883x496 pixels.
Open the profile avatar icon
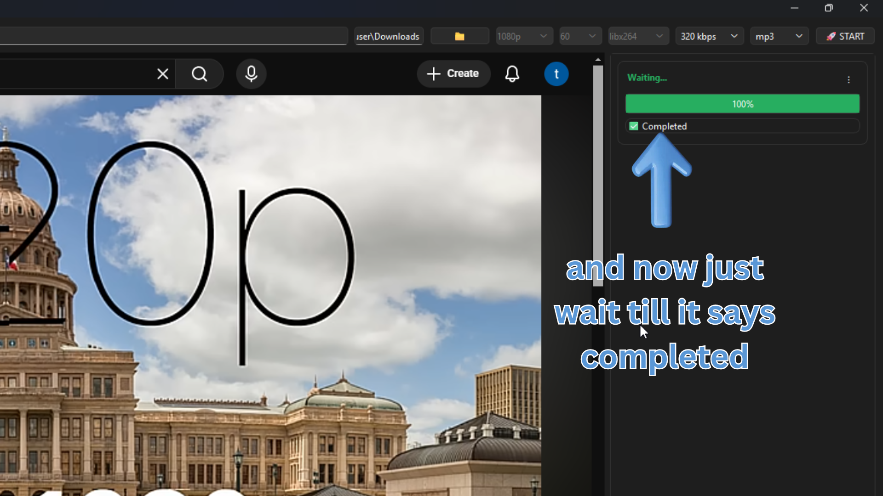point(556,74)
